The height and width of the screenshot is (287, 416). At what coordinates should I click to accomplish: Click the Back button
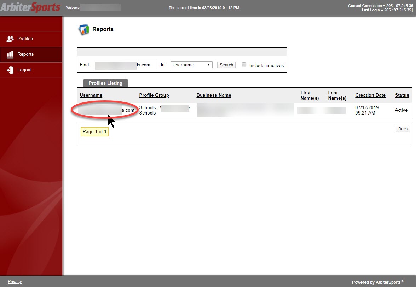(x=403, y=129)
